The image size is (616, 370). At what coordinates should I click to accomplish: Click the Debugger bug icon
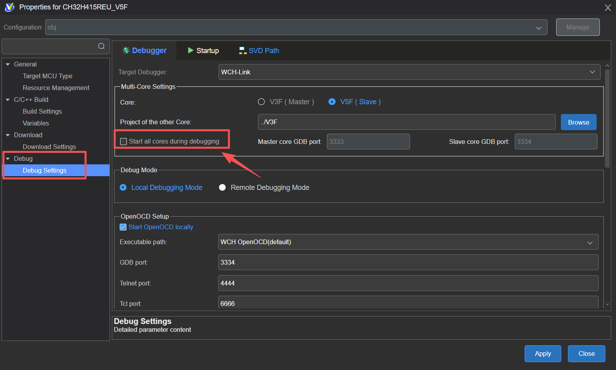click(126, 50)
